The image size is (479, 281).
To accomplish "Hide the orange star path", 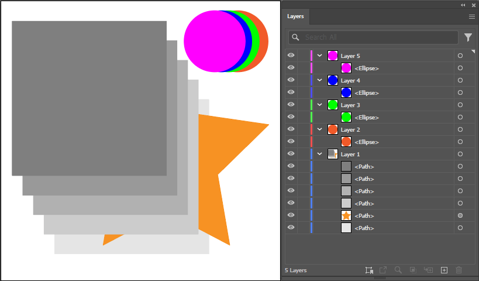I will [291, 215].
